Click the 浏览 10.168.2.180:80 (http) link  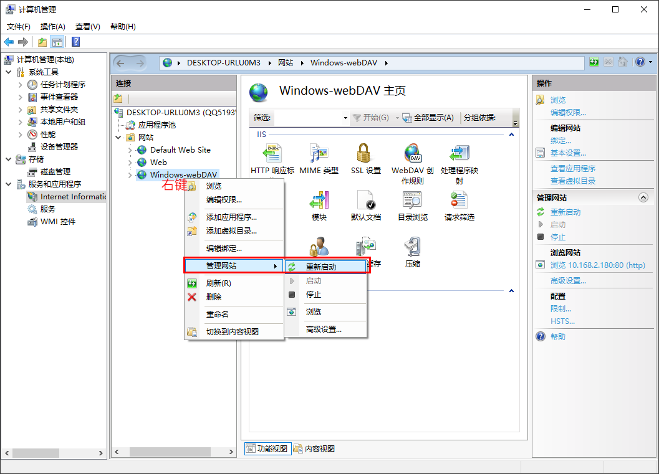pyautogui.click(x=598, y=265)
